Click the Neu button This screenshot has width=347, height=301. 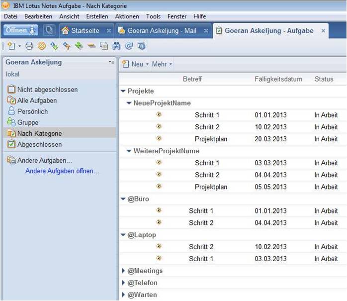tap(133, 64)
